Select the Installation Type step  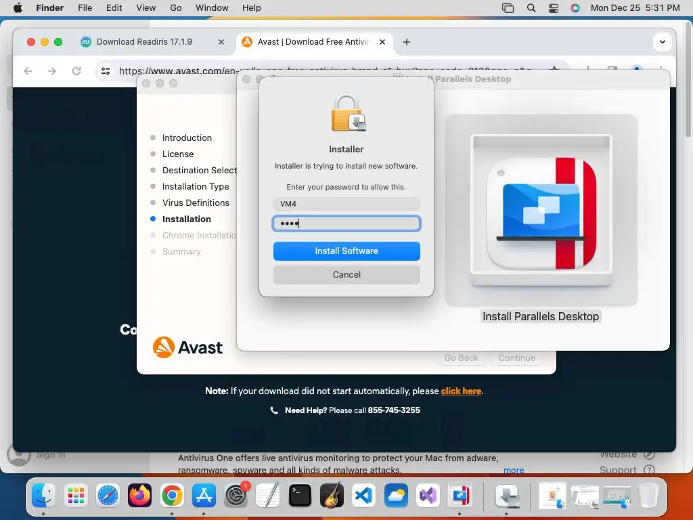(x=196, y=187)
